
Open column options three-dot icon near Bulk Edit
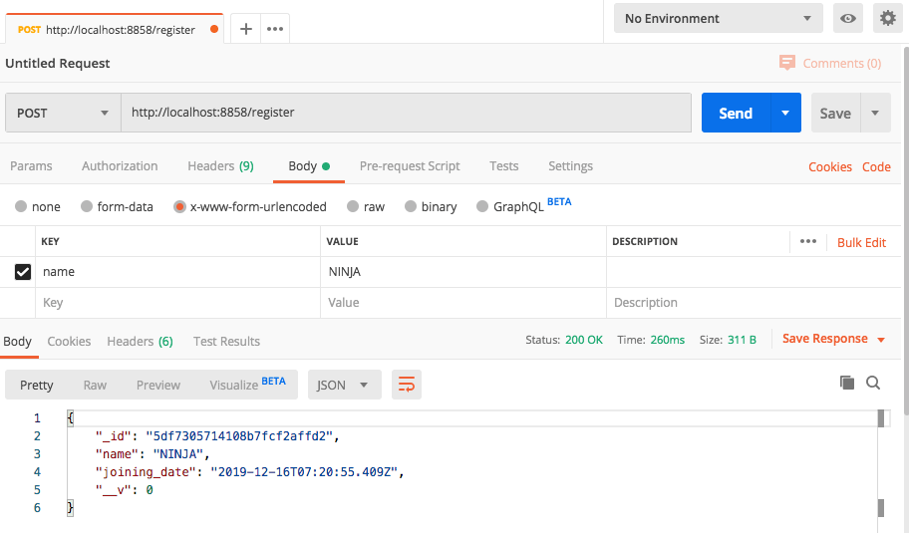pos(808,241)
